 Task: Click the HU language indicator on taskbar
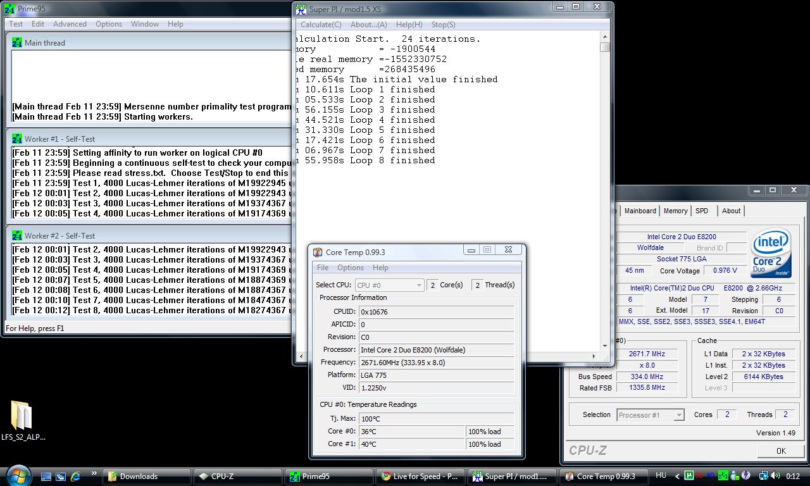[661, 475]
